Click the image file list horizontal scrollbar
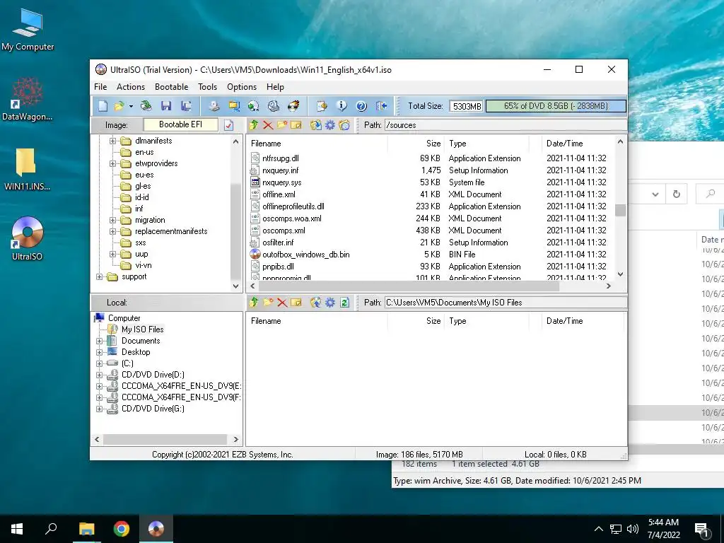Image resolution: width=724 pixels, height=543 pixels. 408,286
